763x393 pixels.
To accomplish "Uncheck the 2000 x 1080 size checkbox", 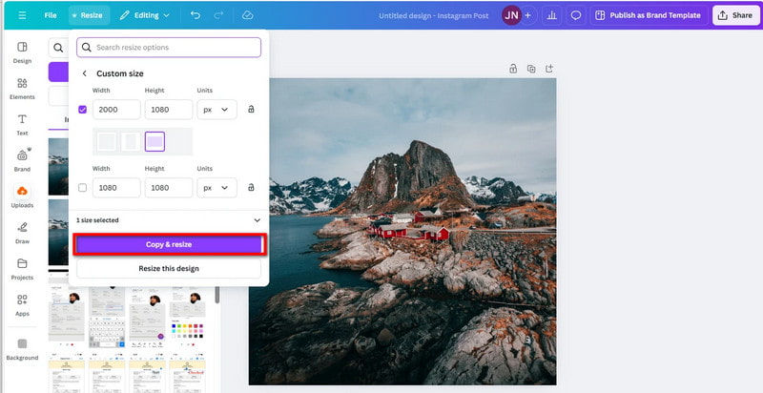I will tap(83, 110).
